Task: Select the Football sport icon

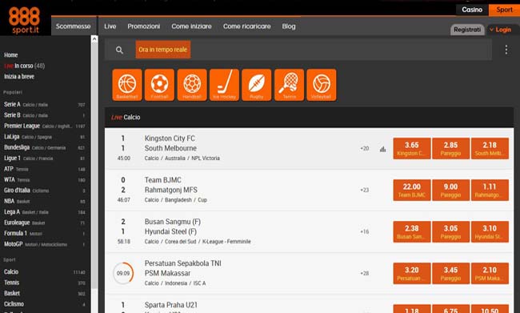Action: pos(159,85)
